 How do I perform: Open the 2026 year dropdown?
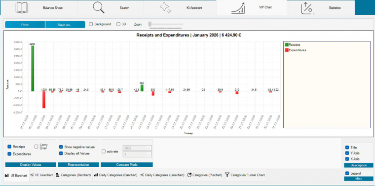coord(137,148)
